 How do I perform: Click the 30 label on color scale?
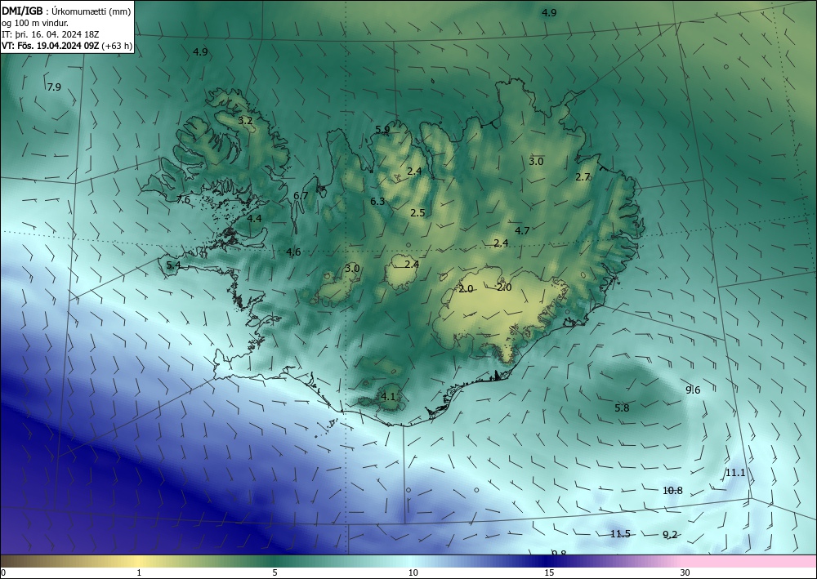(685, 572)
